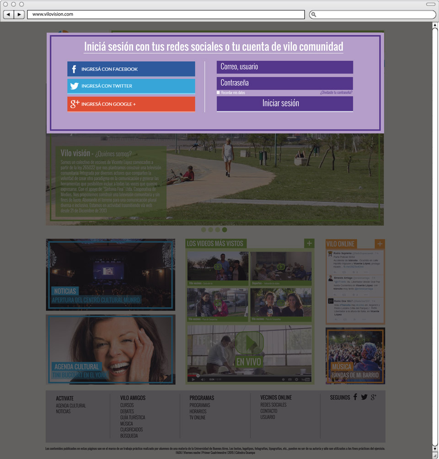Click '¿Olvidaste tu contraseña?' link

[336, 93]
